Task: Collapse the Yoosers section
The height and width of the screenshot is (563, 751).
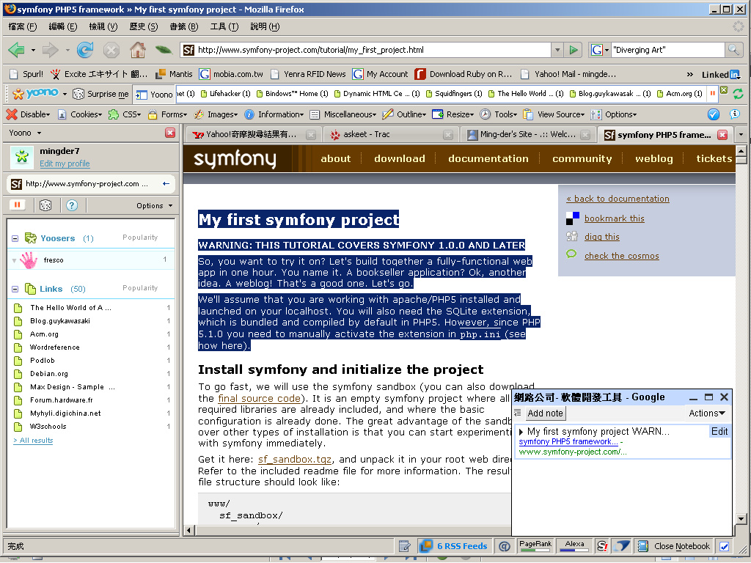Action: pyautogui.click(x=15, y=238)
